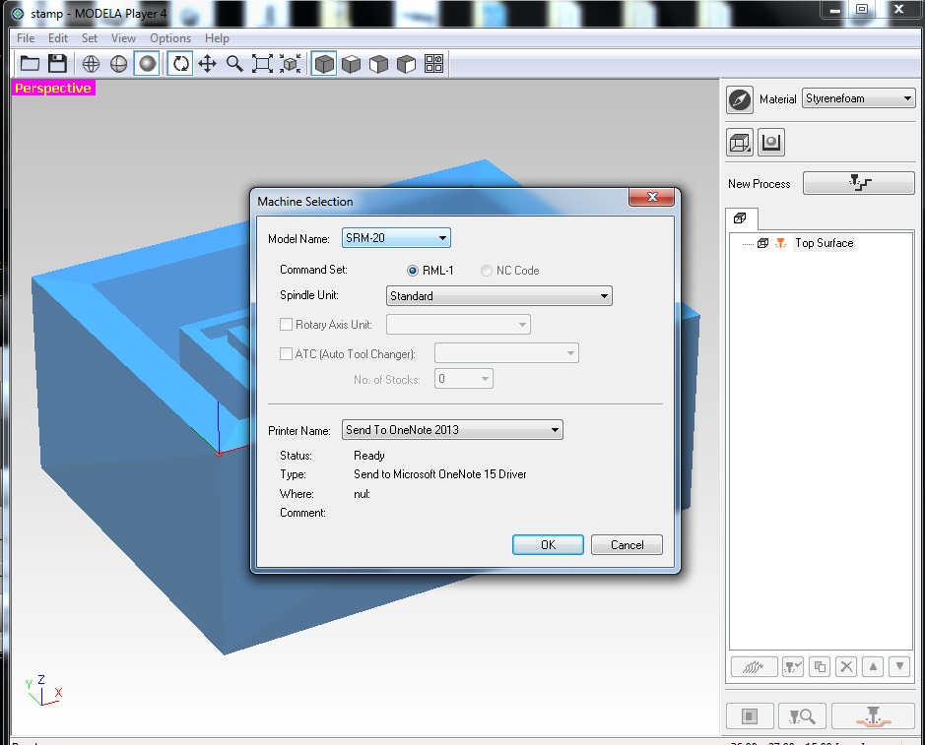Screen dimensions: 925x745
Task: Open the Rotary Axis Unit dropdown
Action: tap(458, 324)
